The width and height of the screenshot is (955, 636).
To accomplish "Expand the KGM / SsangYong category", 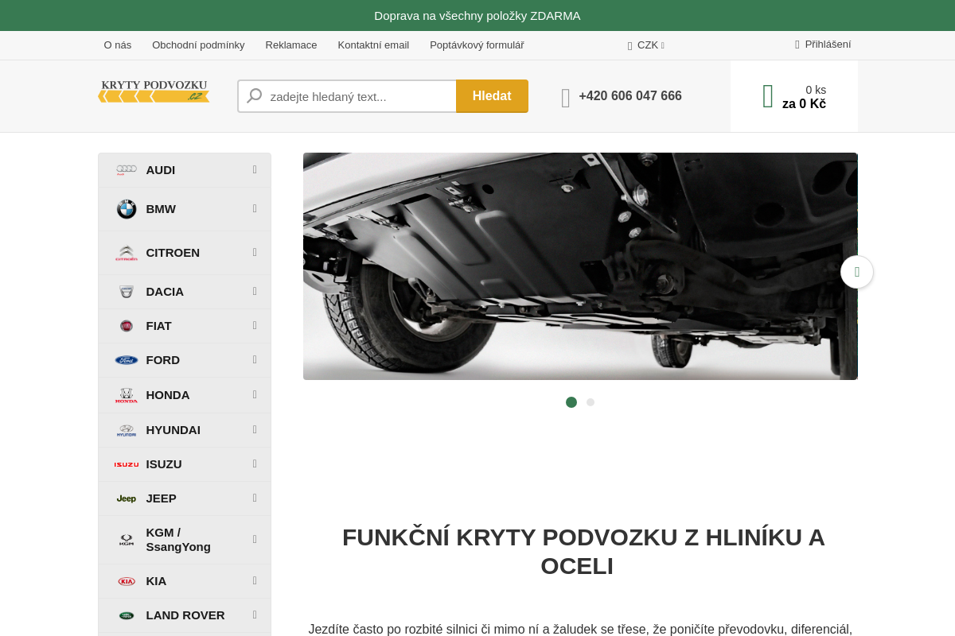I will (x=254, y=539).
